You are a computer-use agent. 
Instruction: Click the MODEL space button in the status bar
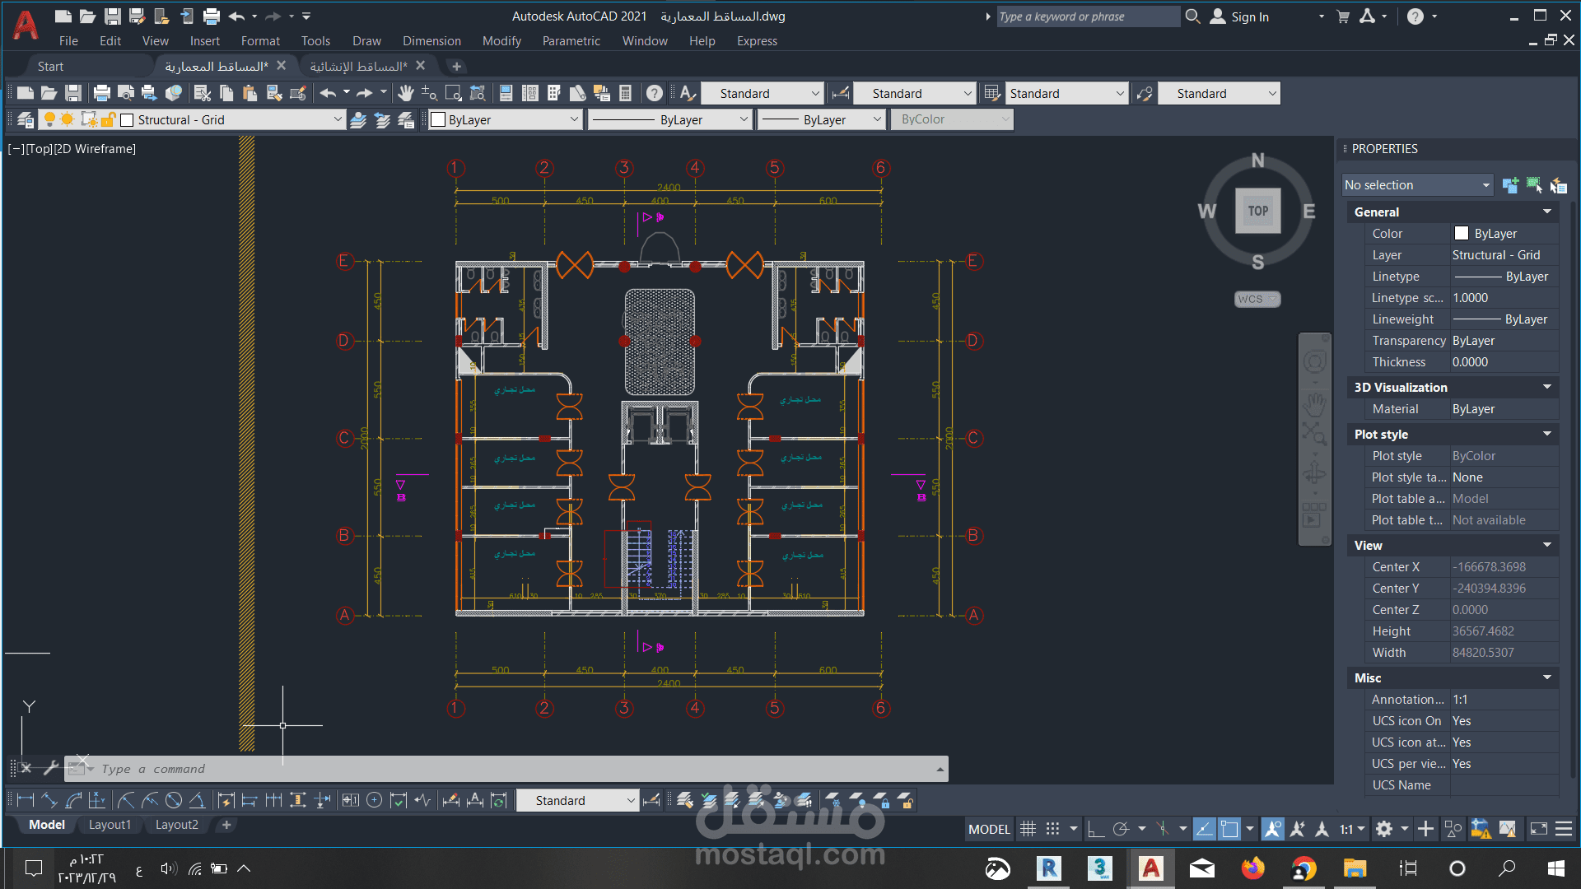tap(989, 829)
